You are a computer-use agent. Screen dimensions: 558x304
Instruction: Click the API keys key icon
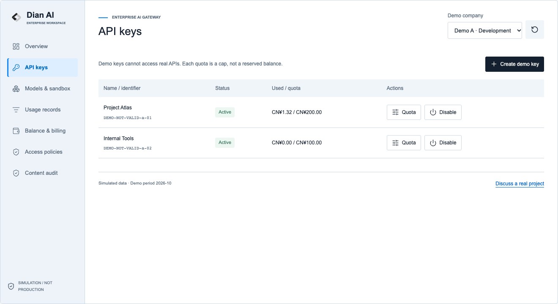[16, 68]
